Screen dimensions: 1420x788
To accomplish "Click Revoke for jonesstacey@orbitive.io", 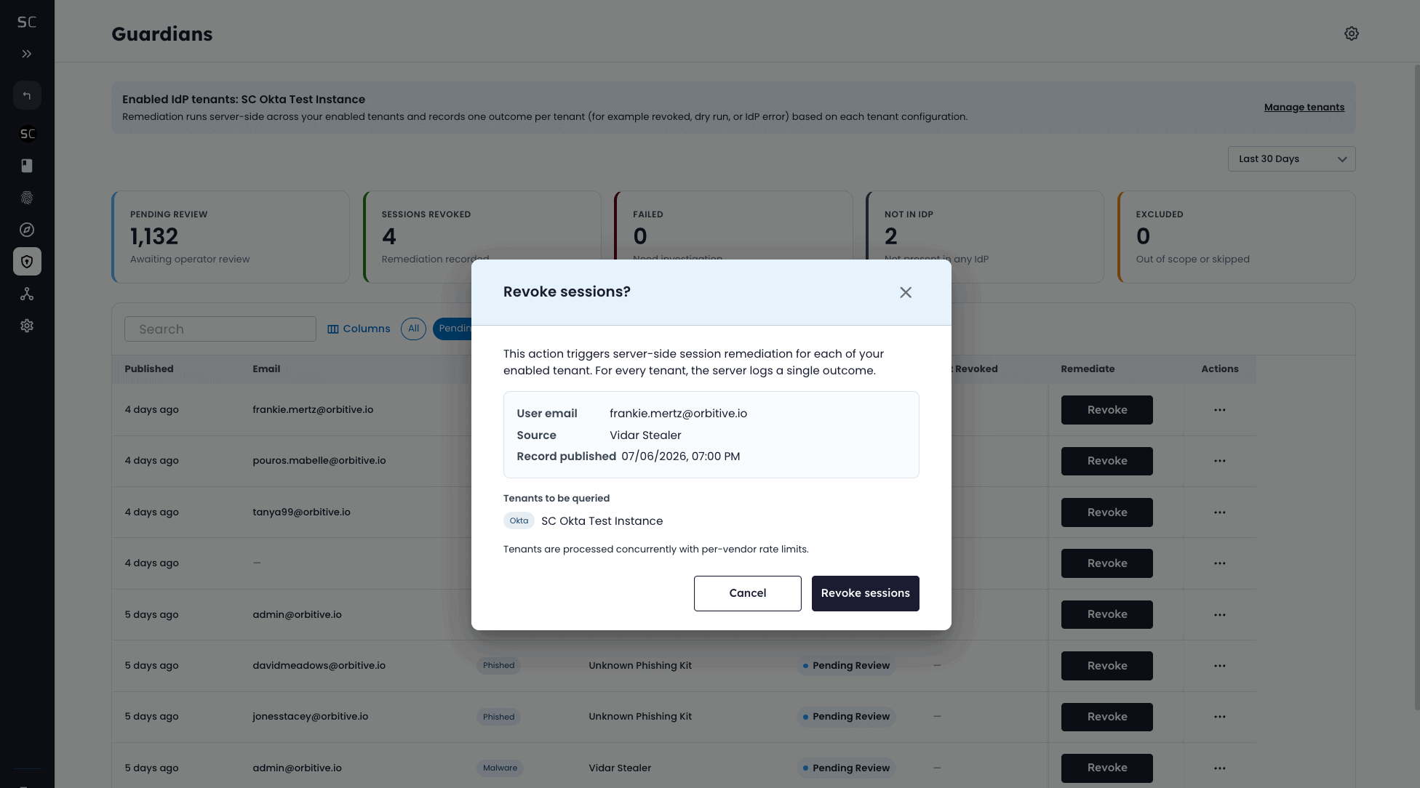I will click(x=1107, y=717).
